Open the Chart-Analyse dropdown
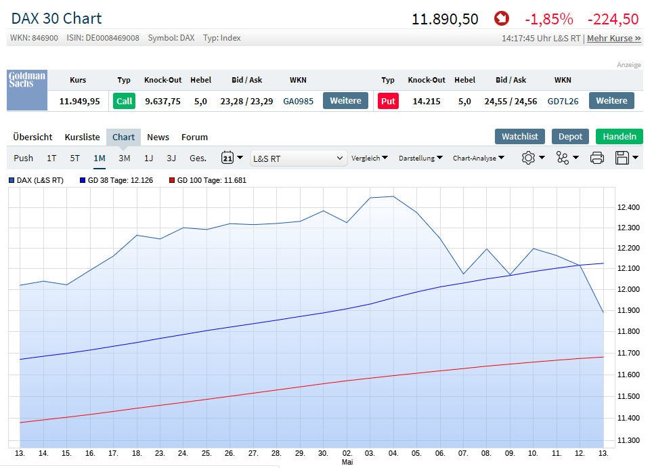 478,158
